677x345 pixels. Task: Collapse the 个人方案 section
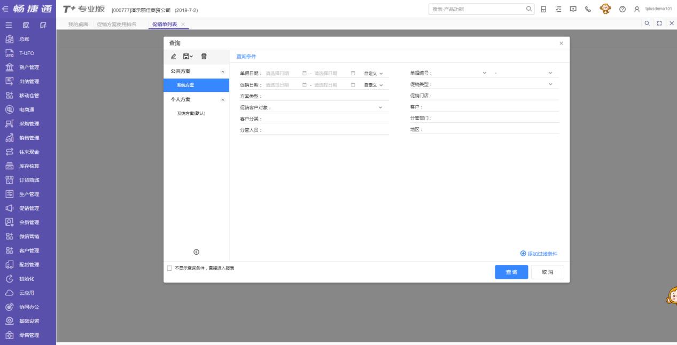click(x=223, y=100)
